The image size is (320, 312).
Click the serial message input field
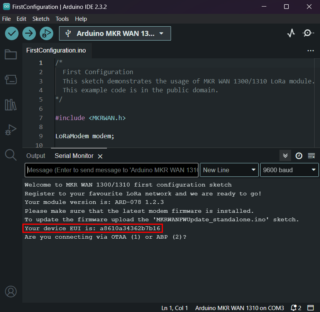pyautogui.click(x=111, y=170)
